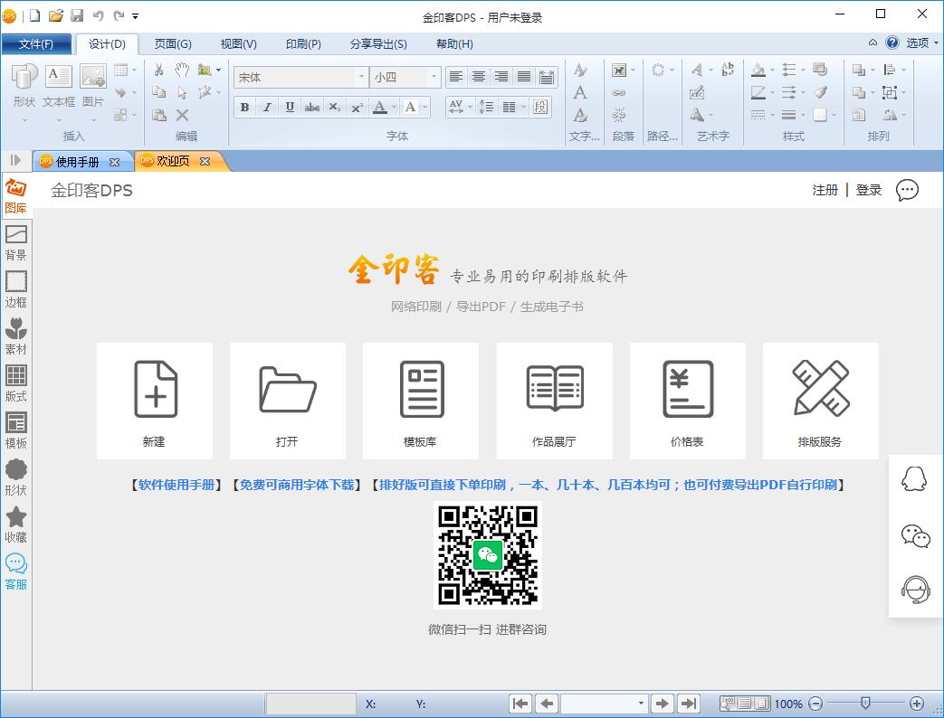Open the 边框 border panel
Screen dimensions: 944x718
pos(15,290)
